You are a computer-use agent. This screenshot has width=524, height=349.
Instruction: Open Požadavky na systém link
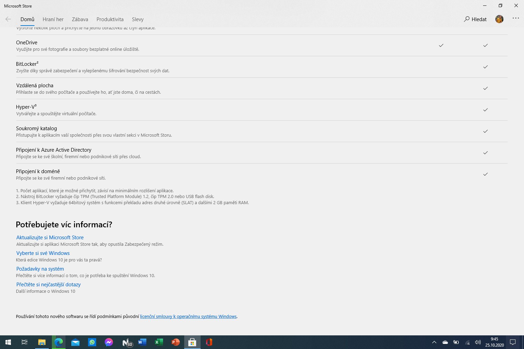[x=40, y=269]
